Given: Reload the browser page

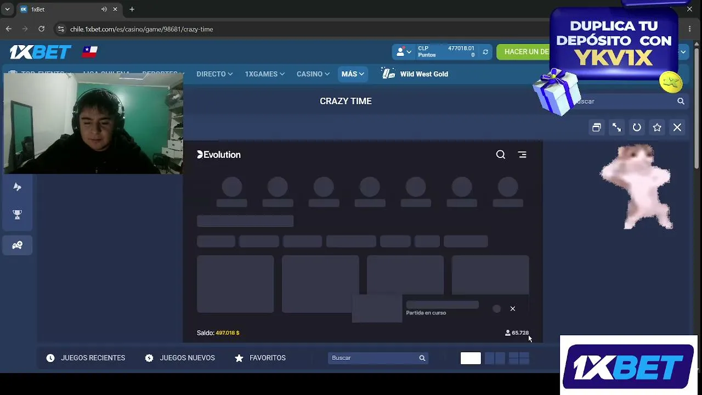Looking at the screenshot, I should (42, 29).
